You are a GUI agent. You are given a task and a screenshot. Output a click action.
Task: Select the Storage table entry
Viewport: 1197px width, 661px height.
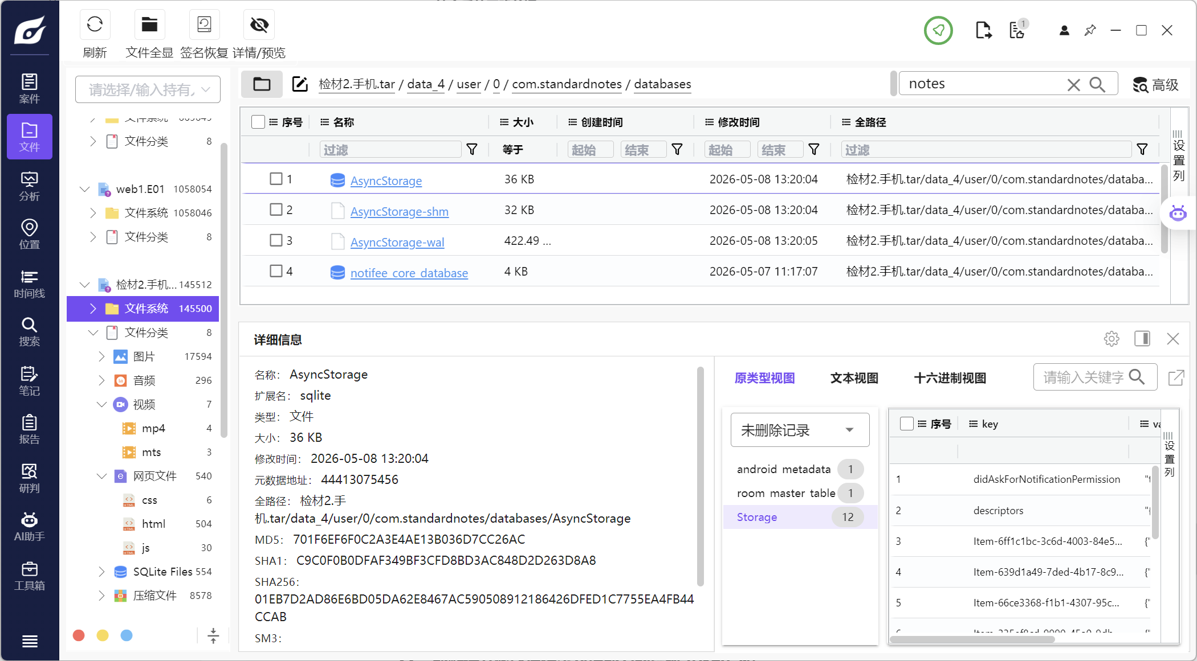tap(800, 517)
